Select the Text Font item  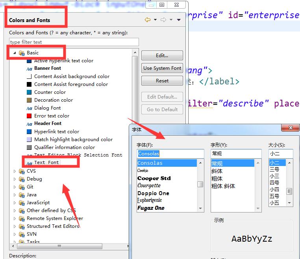tap(46, 162)
